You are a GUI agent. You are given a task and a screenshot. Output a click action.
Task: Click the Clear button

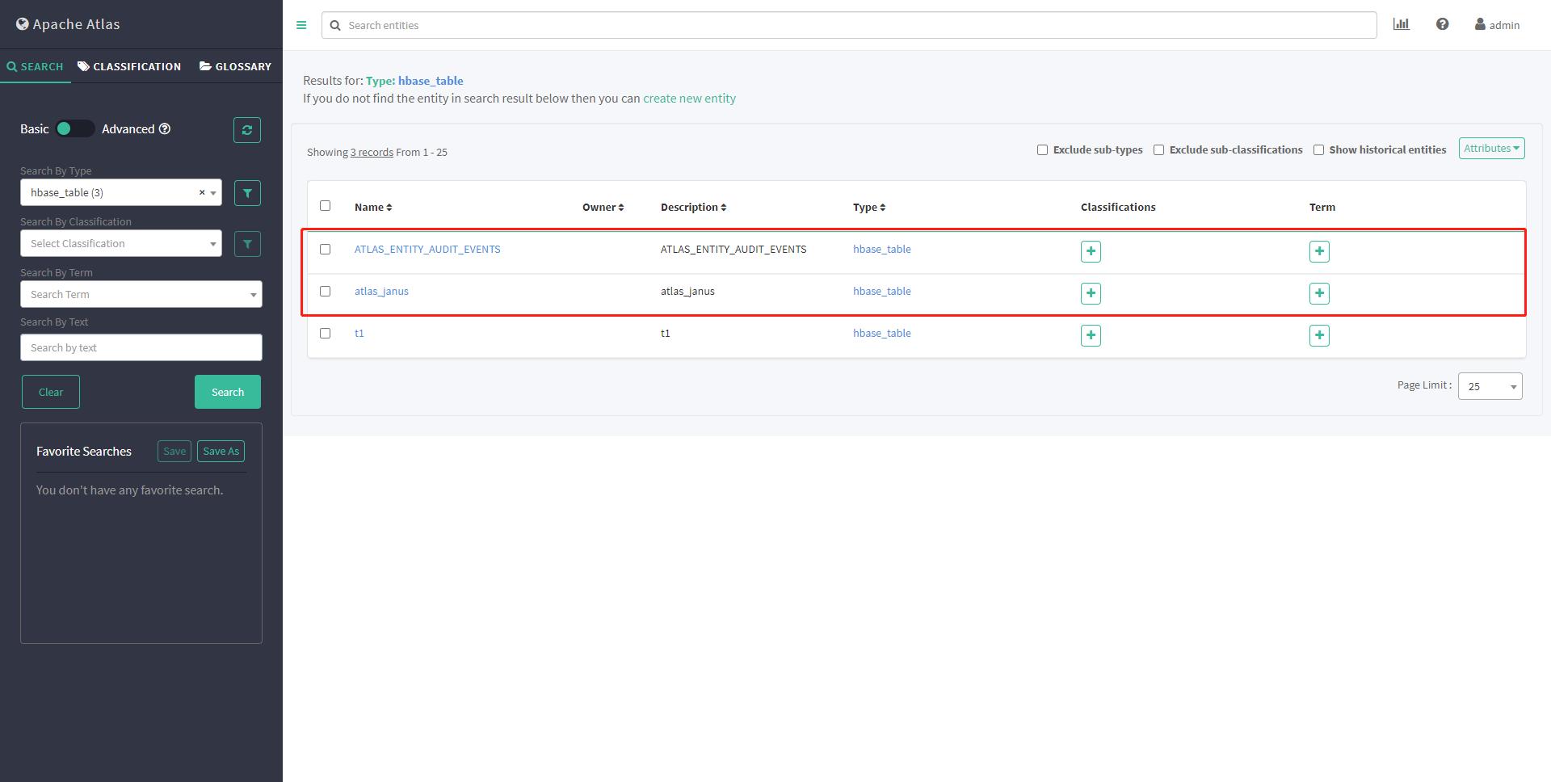(51, 392)
